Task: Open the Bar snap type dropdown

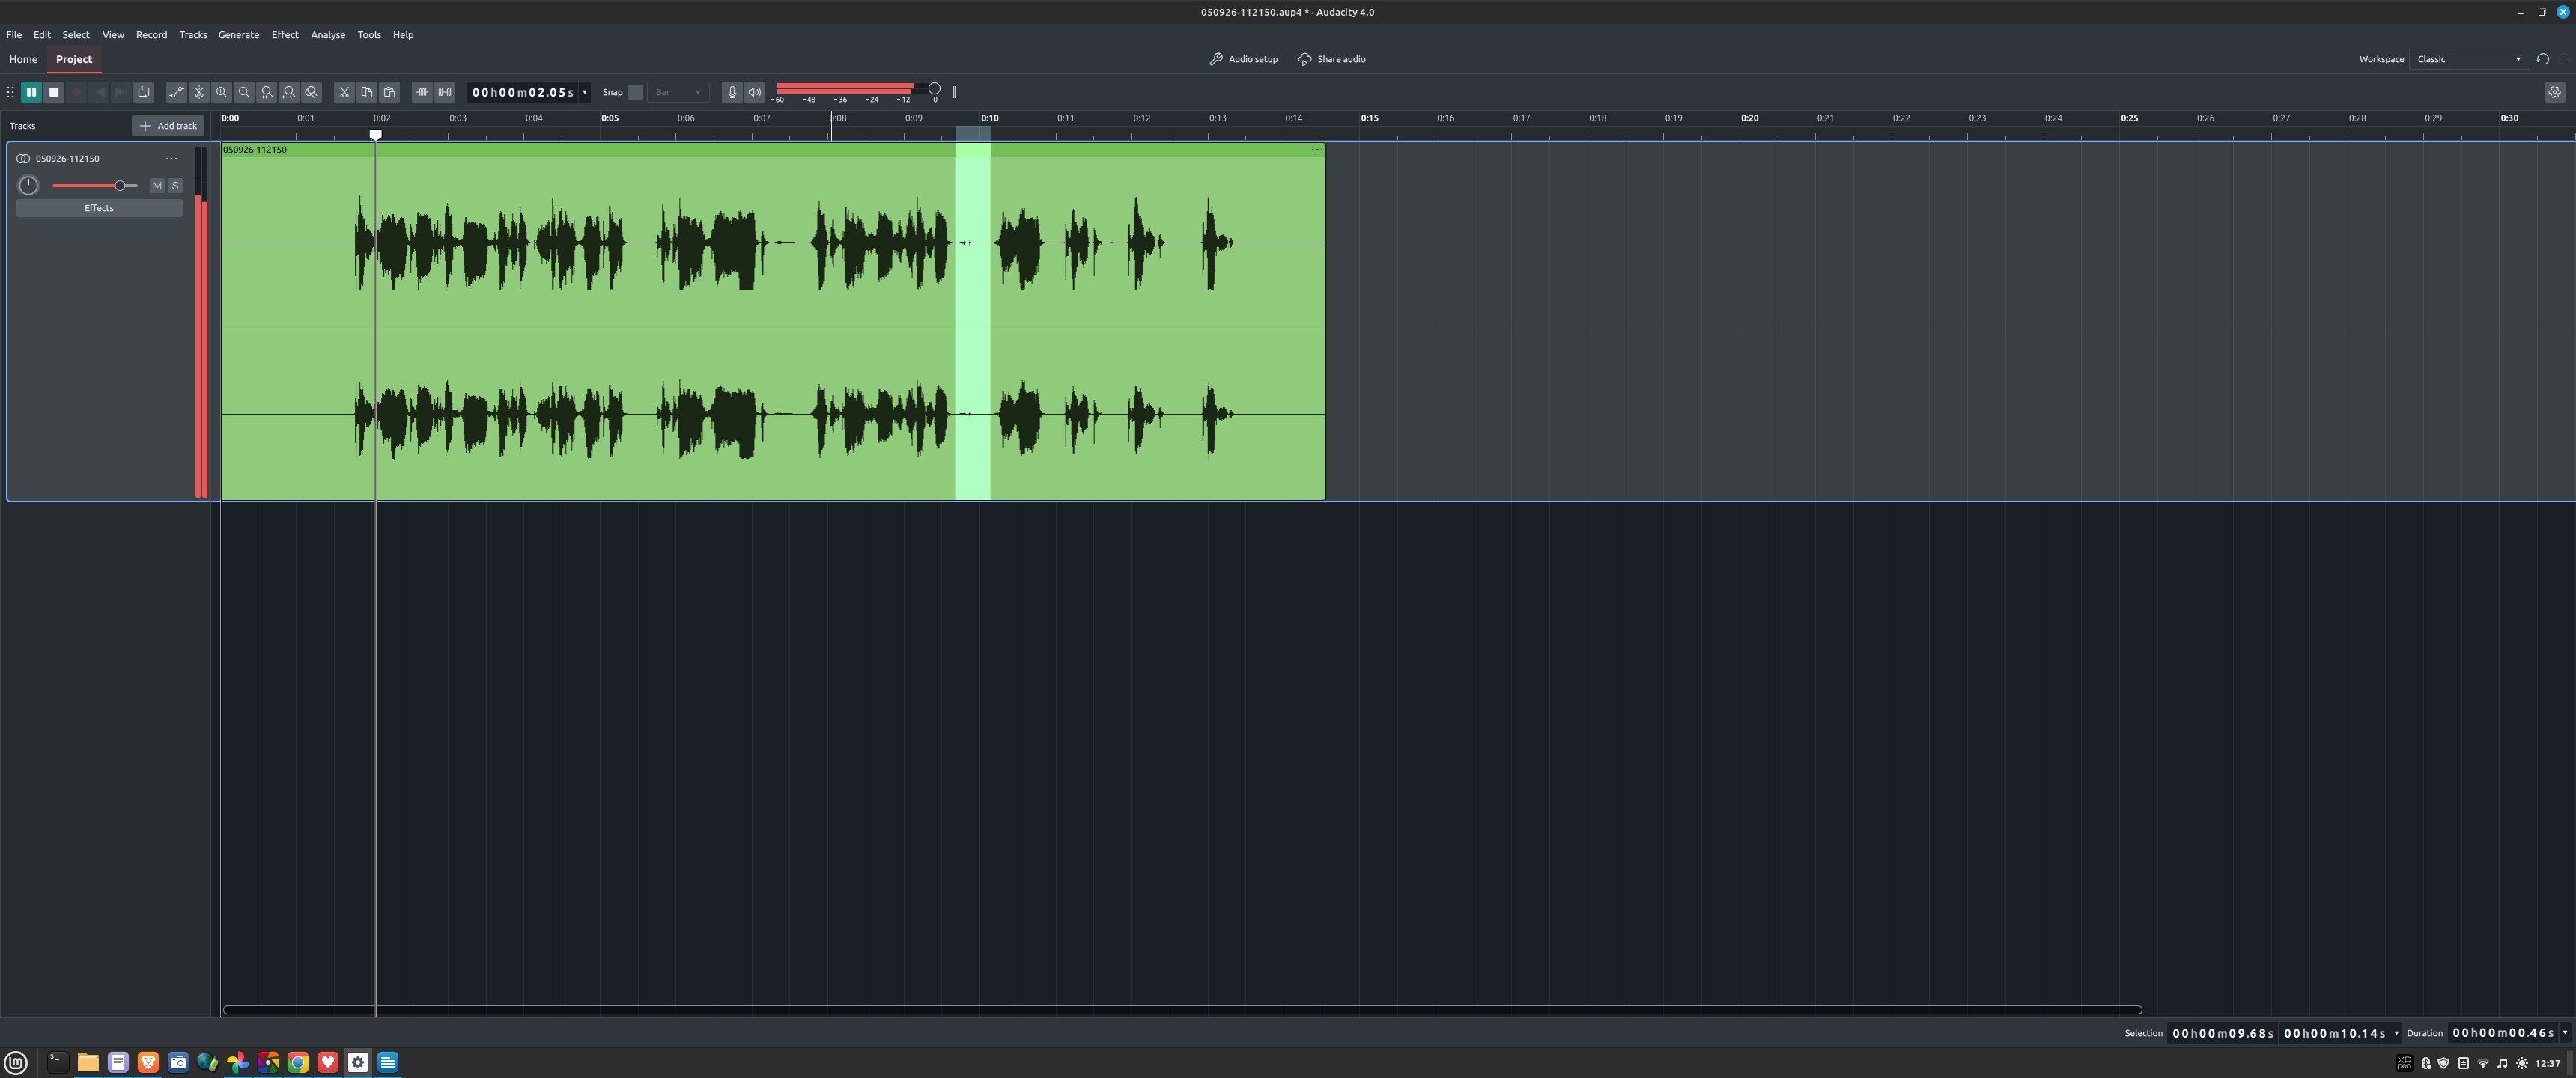Action: 679,92
